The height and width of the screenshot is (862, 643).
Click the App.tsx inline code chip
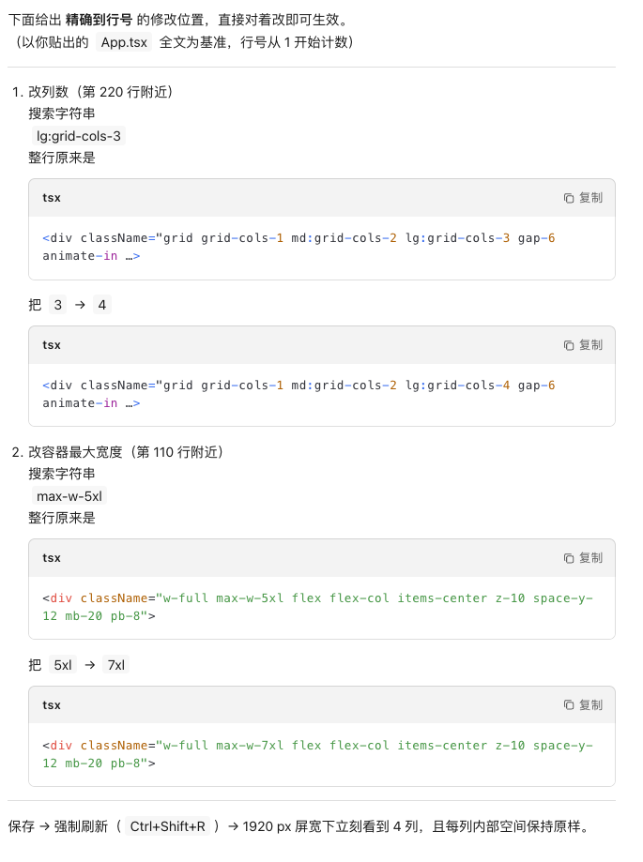pyautogui.click(x=124, y=42)
